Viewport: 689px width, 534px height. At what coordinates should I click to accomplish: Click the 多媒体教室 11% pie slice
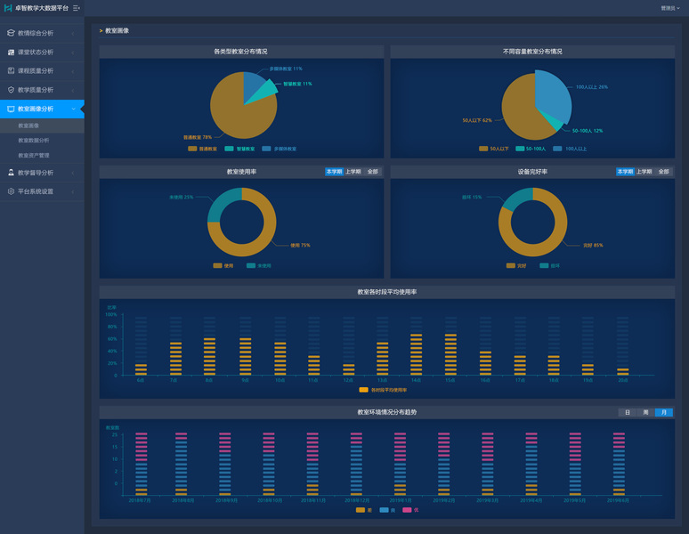pyautogui.click(x=253, y=84)
